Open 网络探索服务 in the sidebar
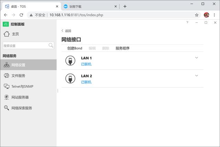Screen dimensions: 220x147 point(21,108)
